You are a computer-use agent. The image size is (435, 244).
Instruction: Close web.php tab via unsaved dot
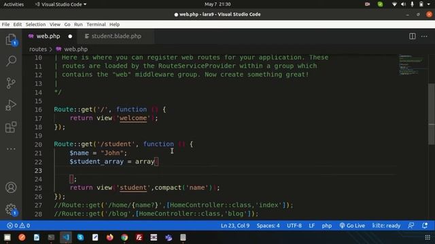(70, 36)
